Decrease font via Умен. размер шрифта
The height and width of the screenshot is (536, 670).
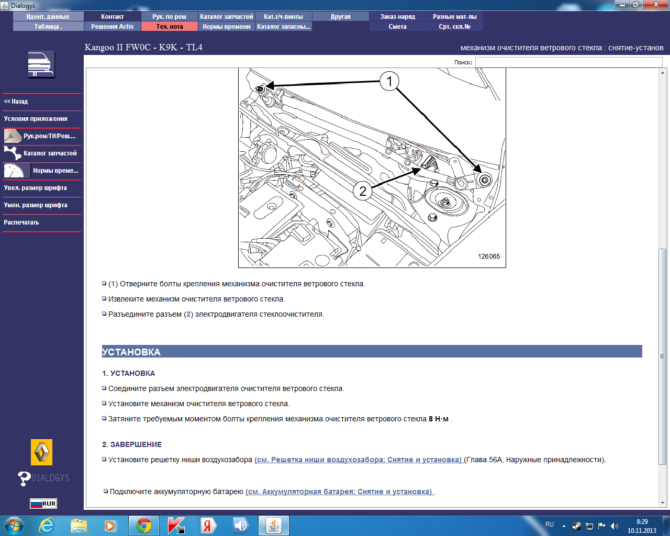click(42, 205)
